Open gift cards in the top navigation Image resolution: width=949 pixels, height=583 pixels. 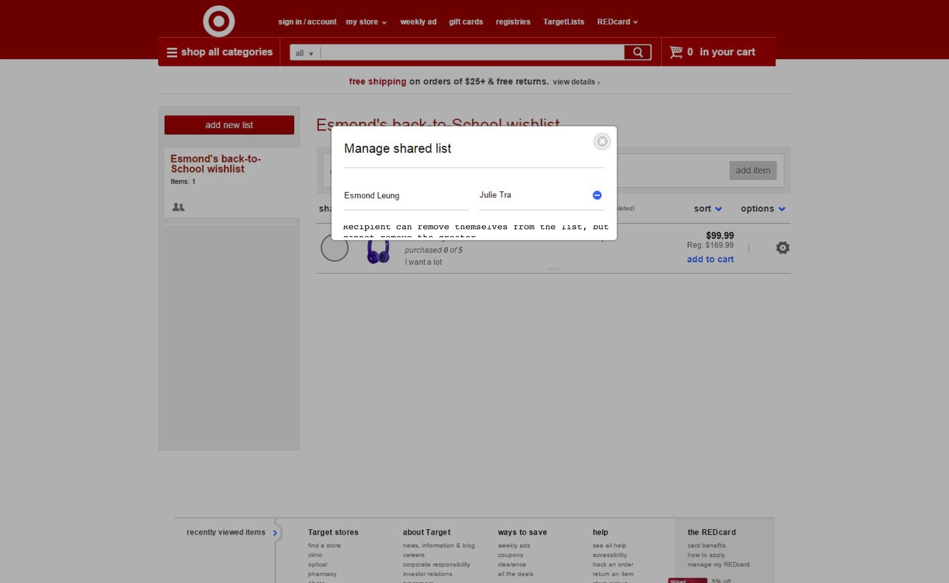pos(465,22)
